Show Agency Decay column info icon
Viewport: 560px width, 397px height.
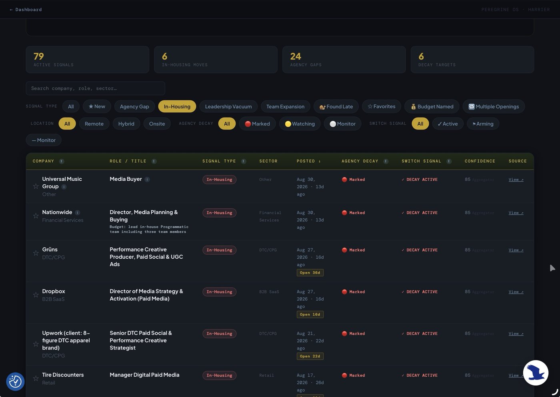tap(386, 161)
